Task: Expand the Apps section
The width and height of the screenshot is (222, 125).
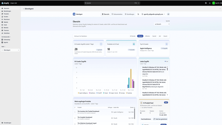Action: 3,46
